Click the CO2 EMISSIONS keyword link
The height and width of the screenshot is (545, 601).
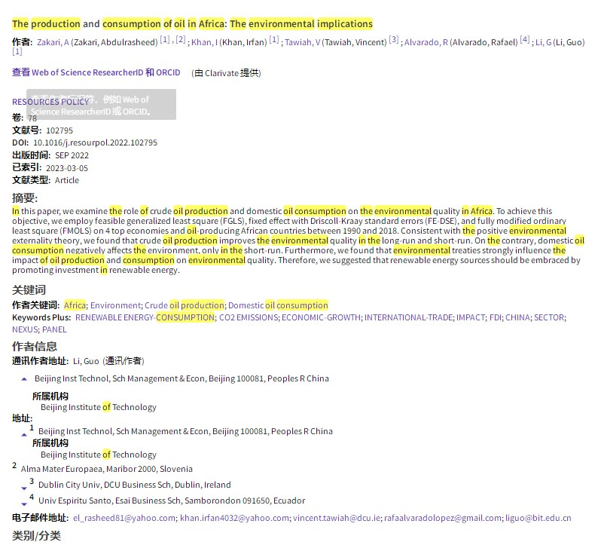(x=249, y=317)
